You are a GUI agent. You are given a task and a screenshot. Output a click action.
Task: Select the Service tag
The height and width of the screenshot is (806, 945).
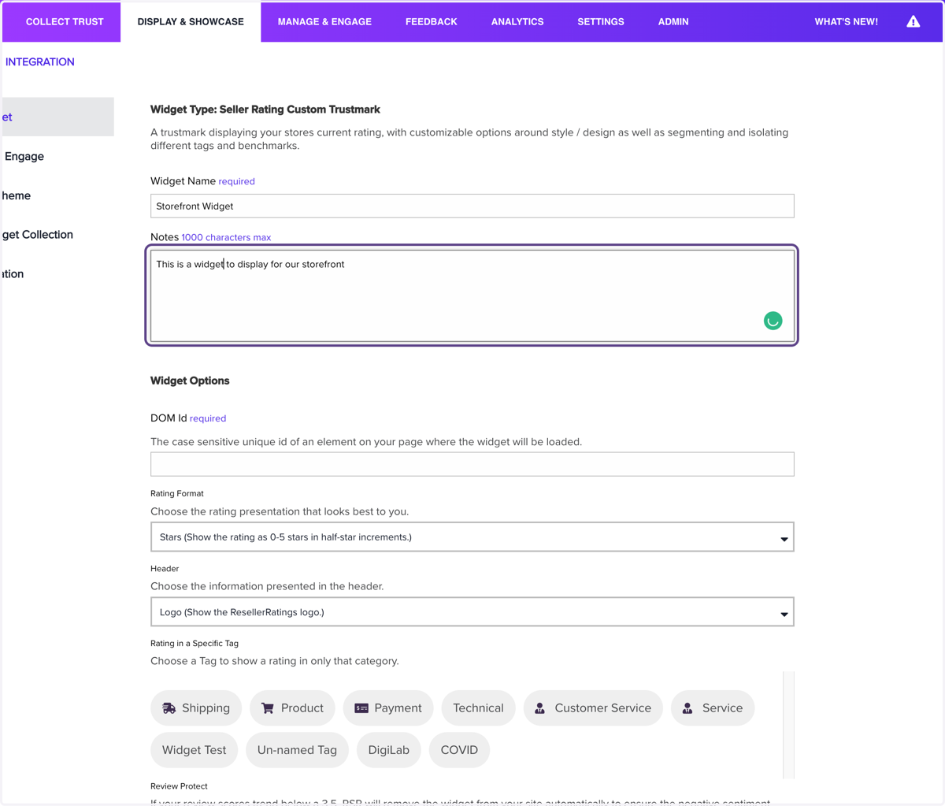(713, 708)
